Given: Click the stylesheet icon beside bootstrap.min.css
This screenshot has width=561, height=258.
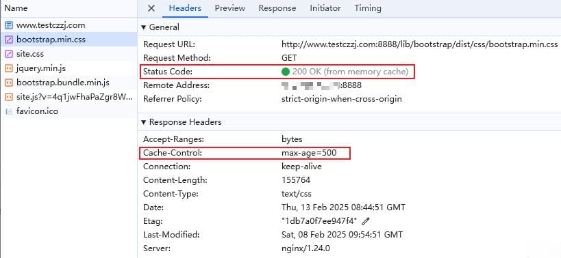Looking at the screenshot, I should tap(10, 40).
